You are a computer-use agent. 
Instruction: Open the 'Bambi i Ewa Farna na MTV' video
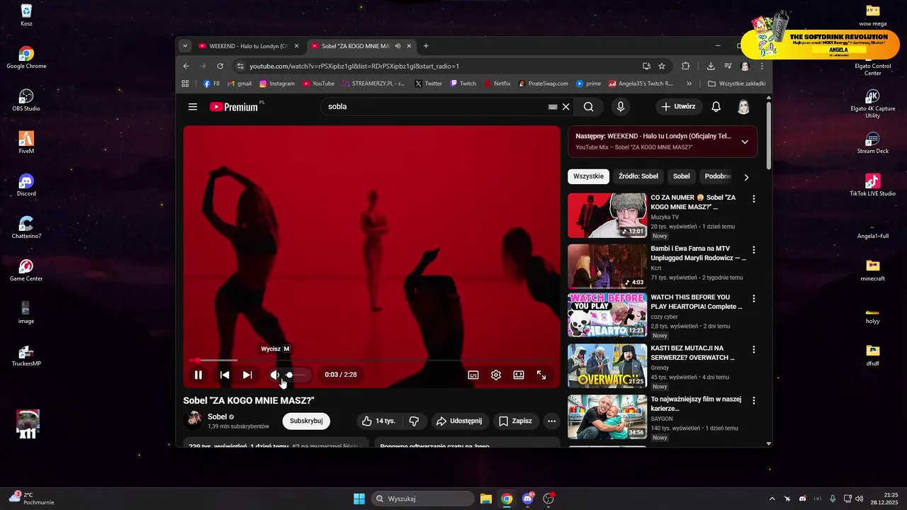point(607,266)
